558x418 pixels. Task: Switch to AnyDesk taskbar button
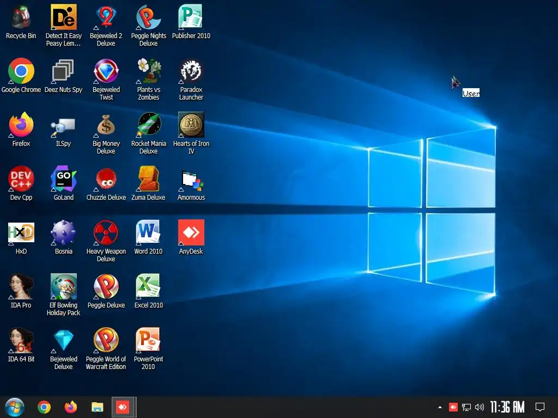123,407
